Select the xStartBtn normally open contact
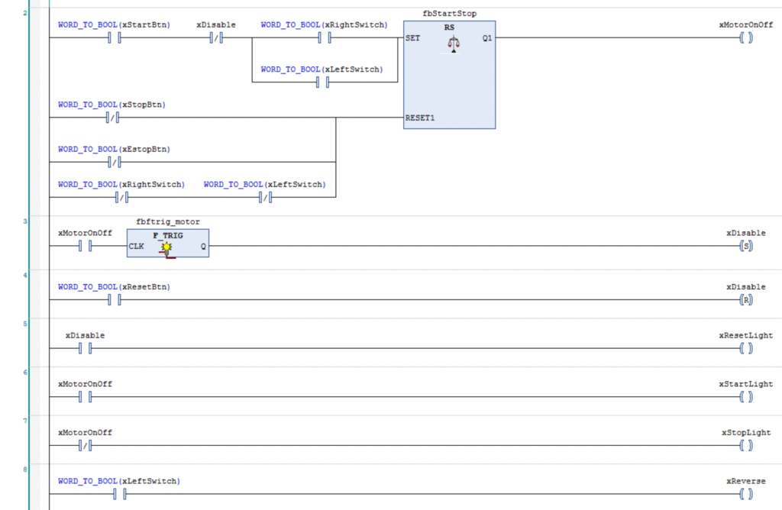Viewport: 782px width, 510px height. 115,37
